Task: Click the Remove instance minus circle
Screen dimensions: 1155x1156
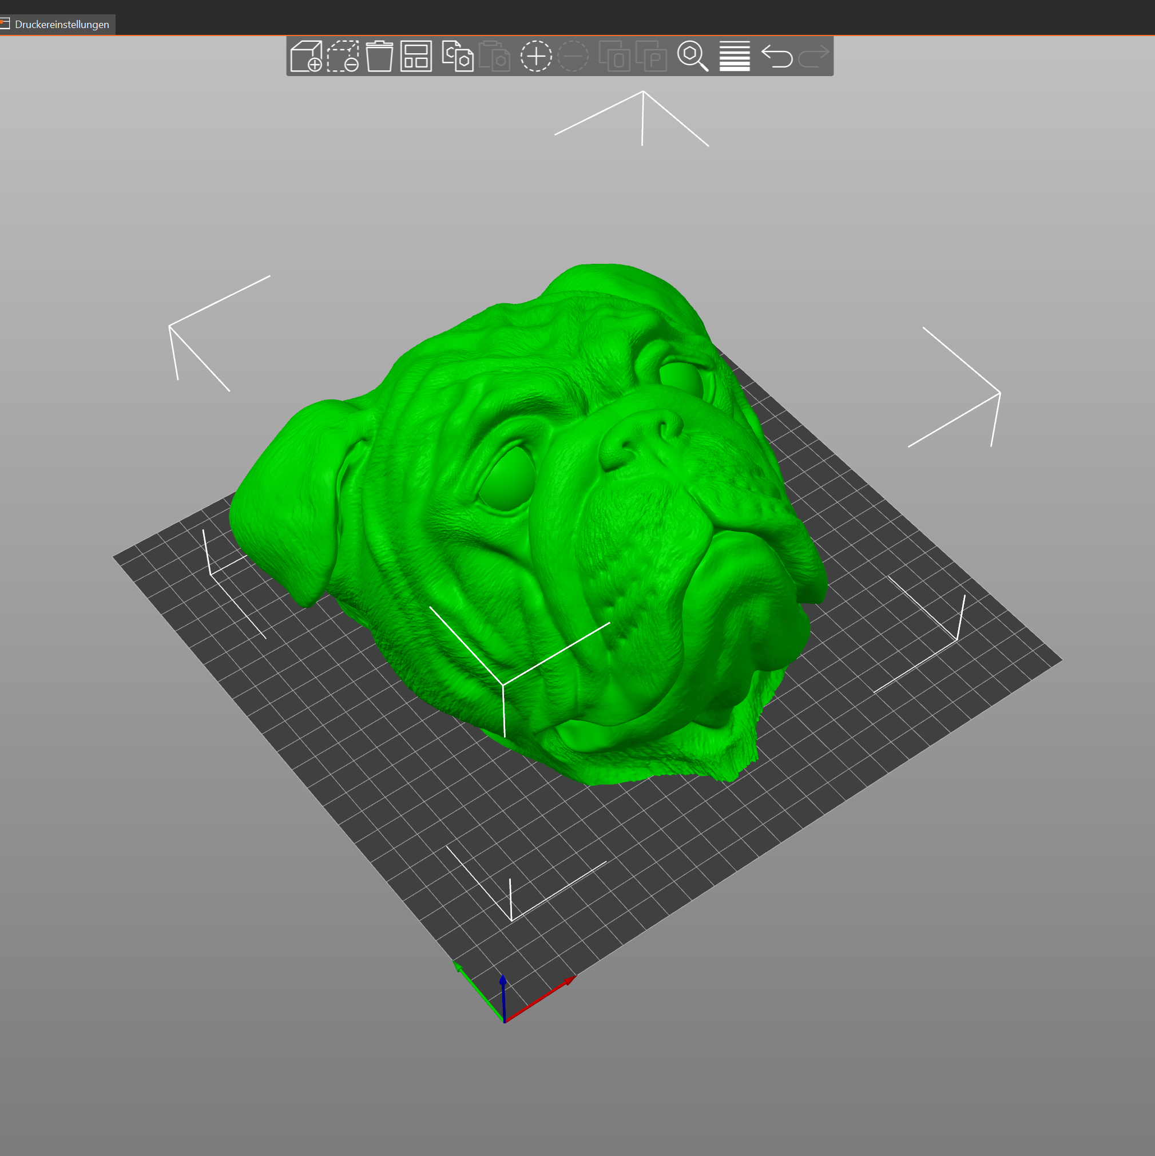Action: click(x=573, y=56)
